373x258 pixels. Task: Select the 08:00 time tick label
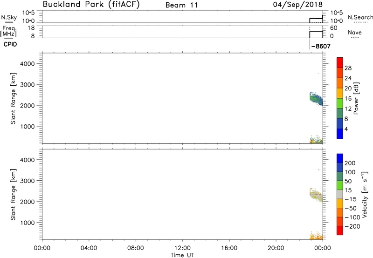135,248
